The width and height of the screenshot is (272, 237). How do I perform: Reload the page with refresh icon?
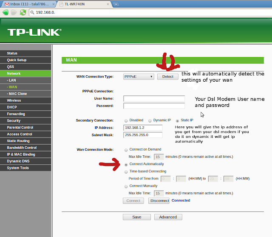23,12
